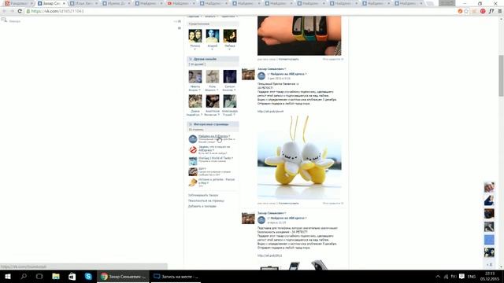The width and height of the screenshot is (504, 283).
Task: Open the plush bananas post image
Action: point(299,157)
